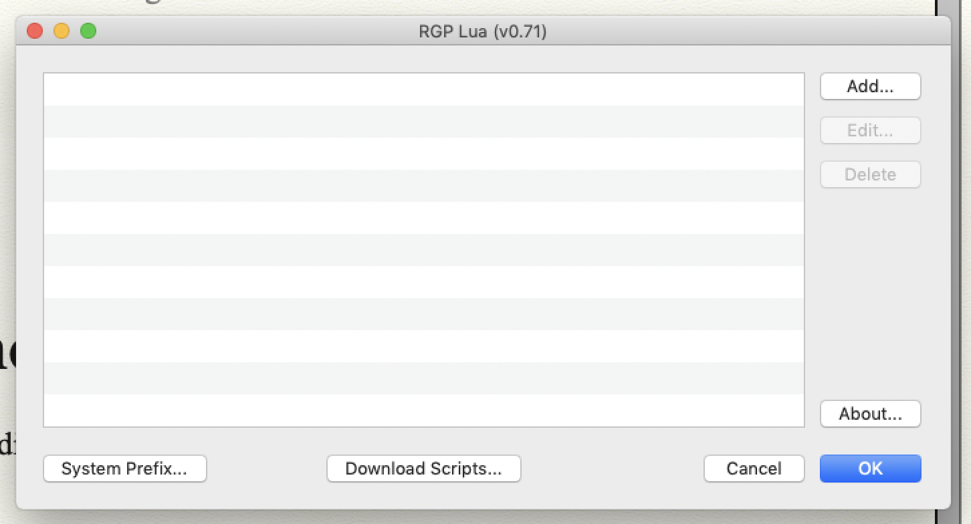971x524 pixels.
Task: Close the RGP Lua window with red button
Action: [34, 31]
